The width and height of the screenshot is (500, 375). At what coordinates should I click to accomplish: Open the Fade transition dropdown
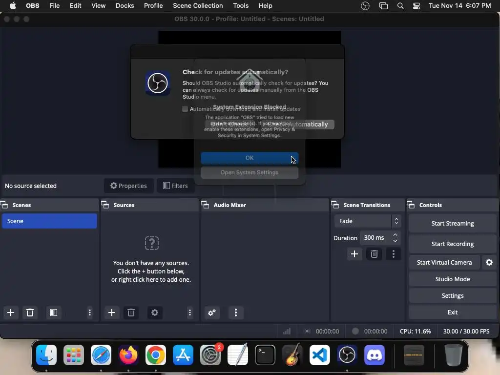(367, 221)
